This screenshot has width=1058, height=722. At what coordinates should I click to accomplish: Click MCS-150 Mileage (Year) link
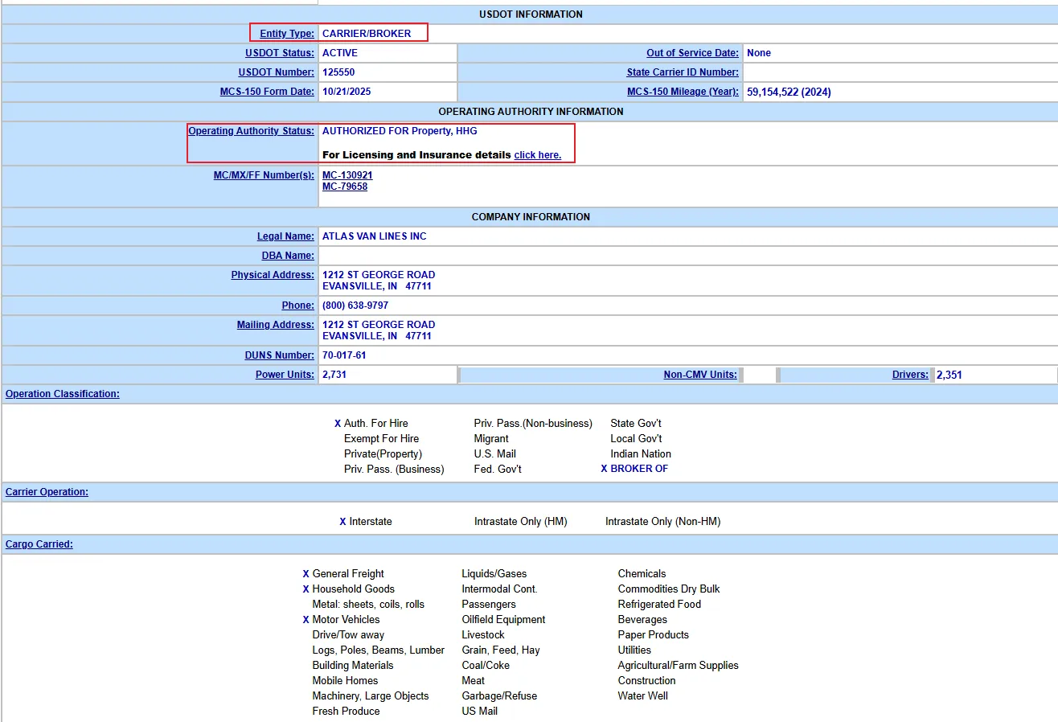pos(683,92)
